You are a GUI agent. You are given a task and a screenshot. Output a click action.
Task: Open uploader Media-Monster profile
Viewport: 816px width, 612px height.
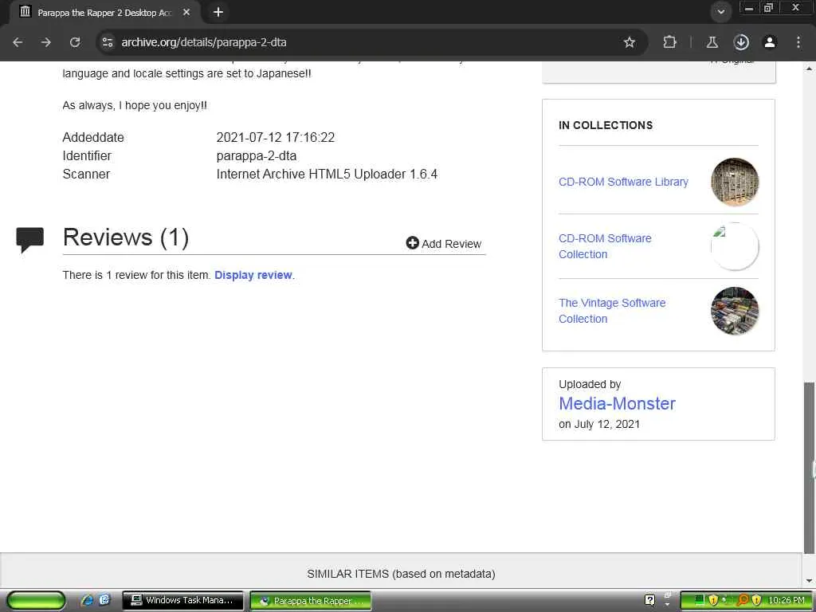(617, 403)
